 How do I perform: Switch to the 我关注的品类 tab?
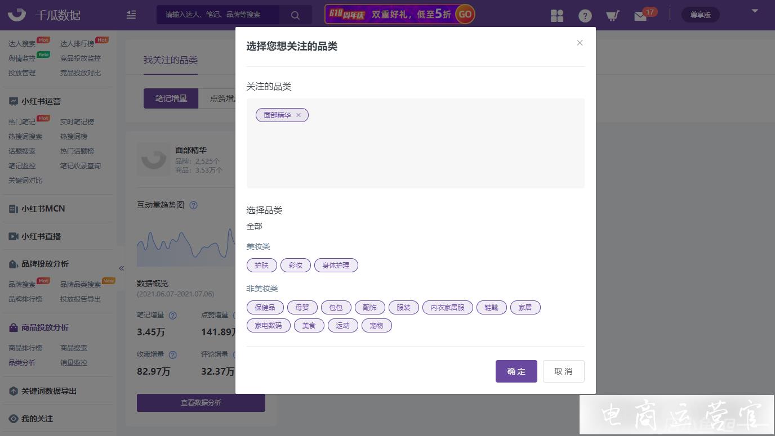[x=171, y=60]
